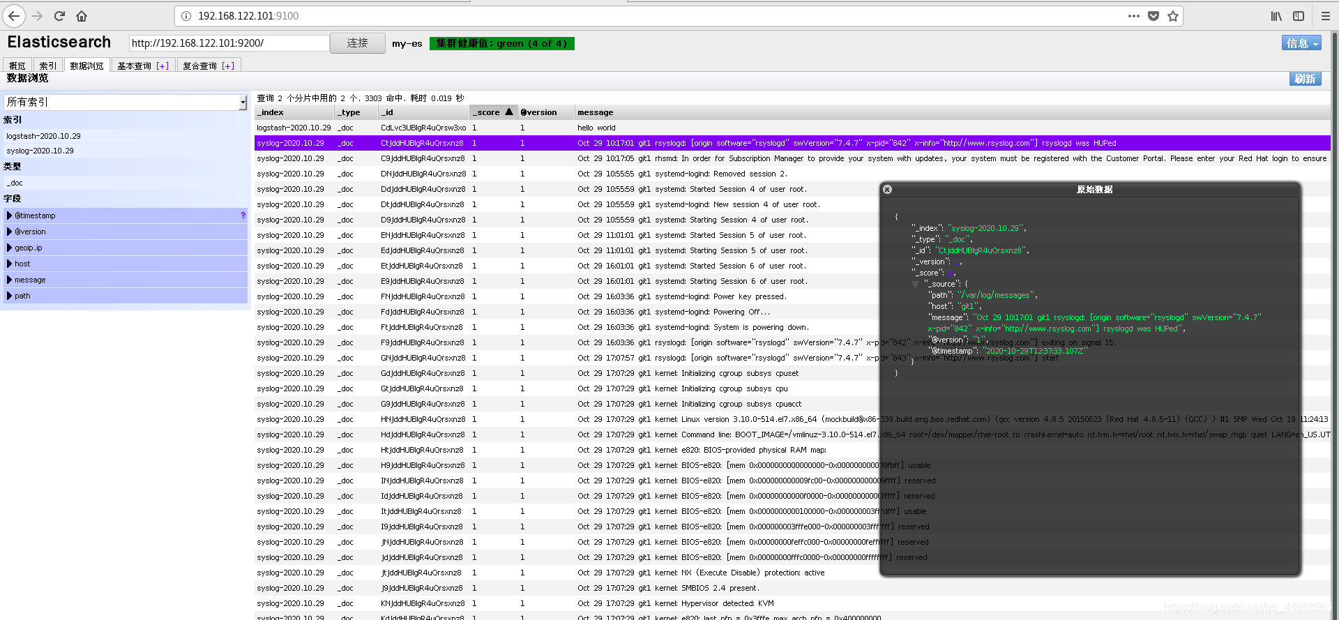
Task: Toggle the browser sidebar view
Action: (1299, 15)
